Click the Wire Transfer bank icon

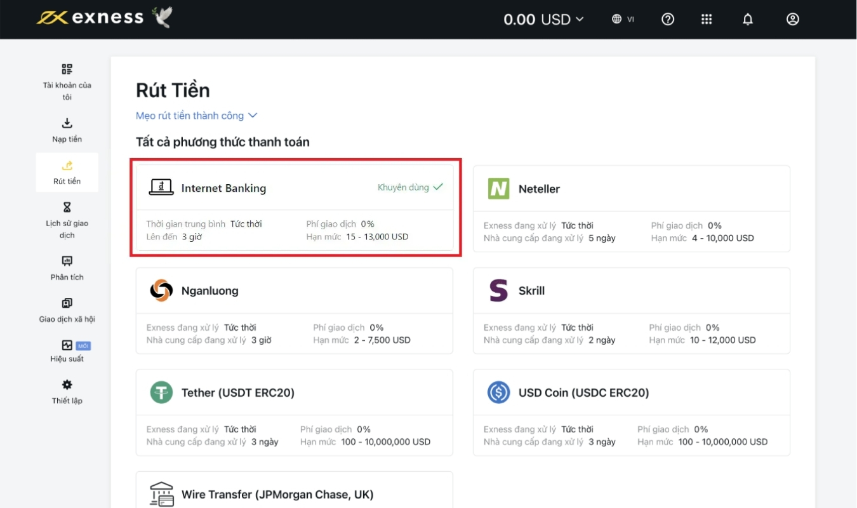(x=161, y=494)
